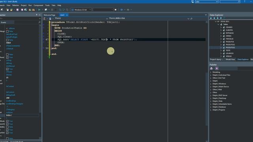Toggle the True checkbox directly above (TFont)
This screenshot has height=142, width=253.
coord(7,69)
